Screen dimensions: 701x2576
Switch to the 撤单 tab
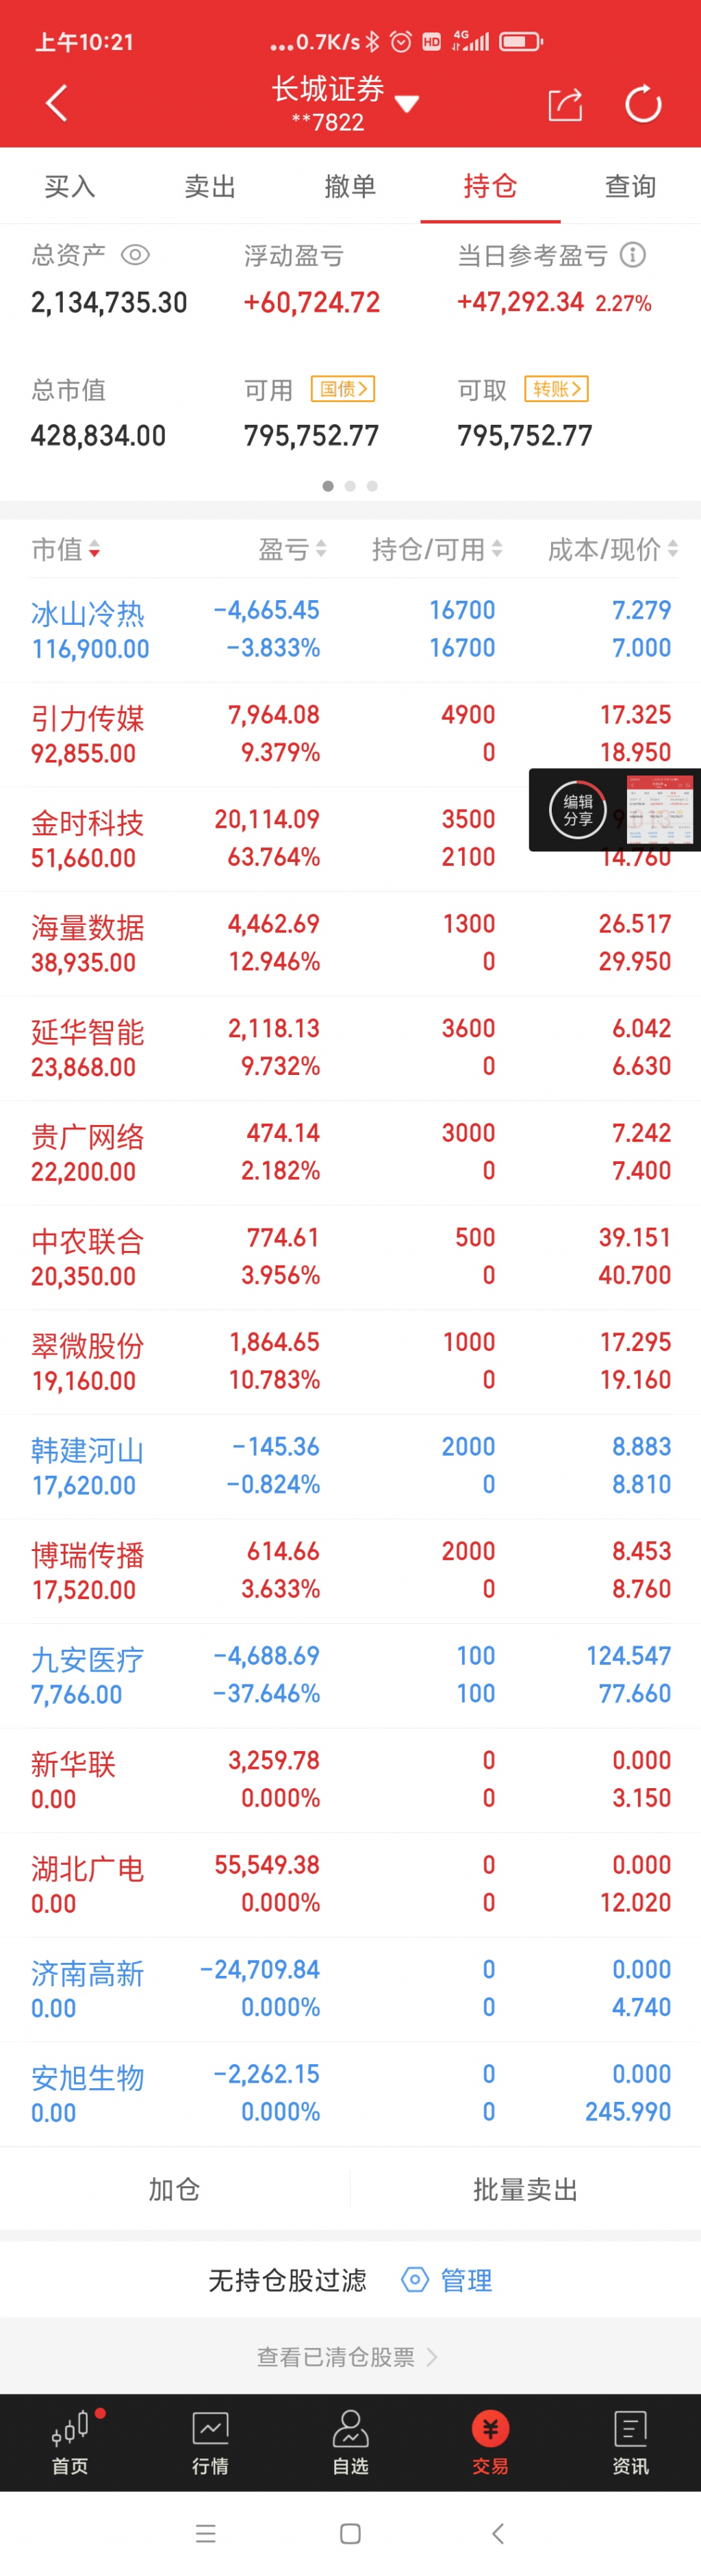(x=350, y=186)
